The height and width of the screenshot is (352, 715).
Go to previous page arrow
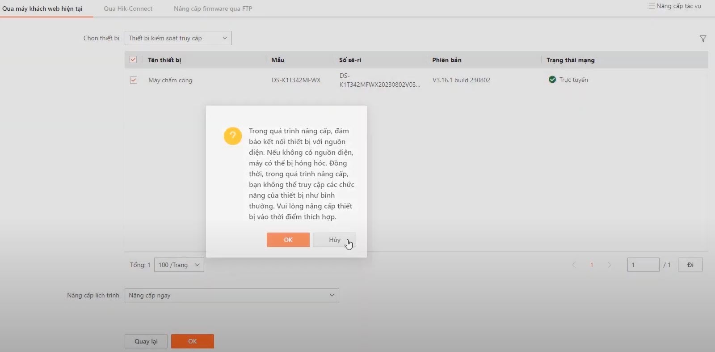574,265
